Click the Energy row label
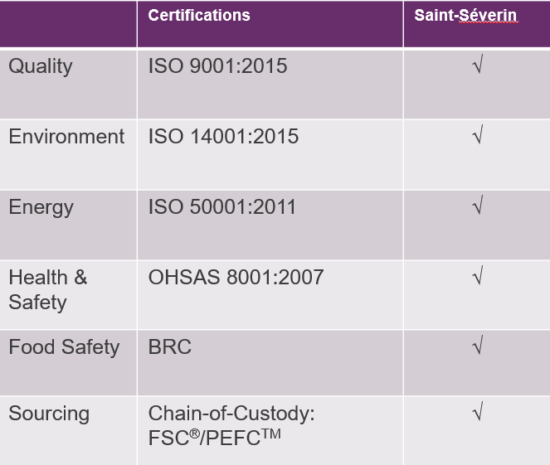The image size is (550, 465). tap(41, 207)
